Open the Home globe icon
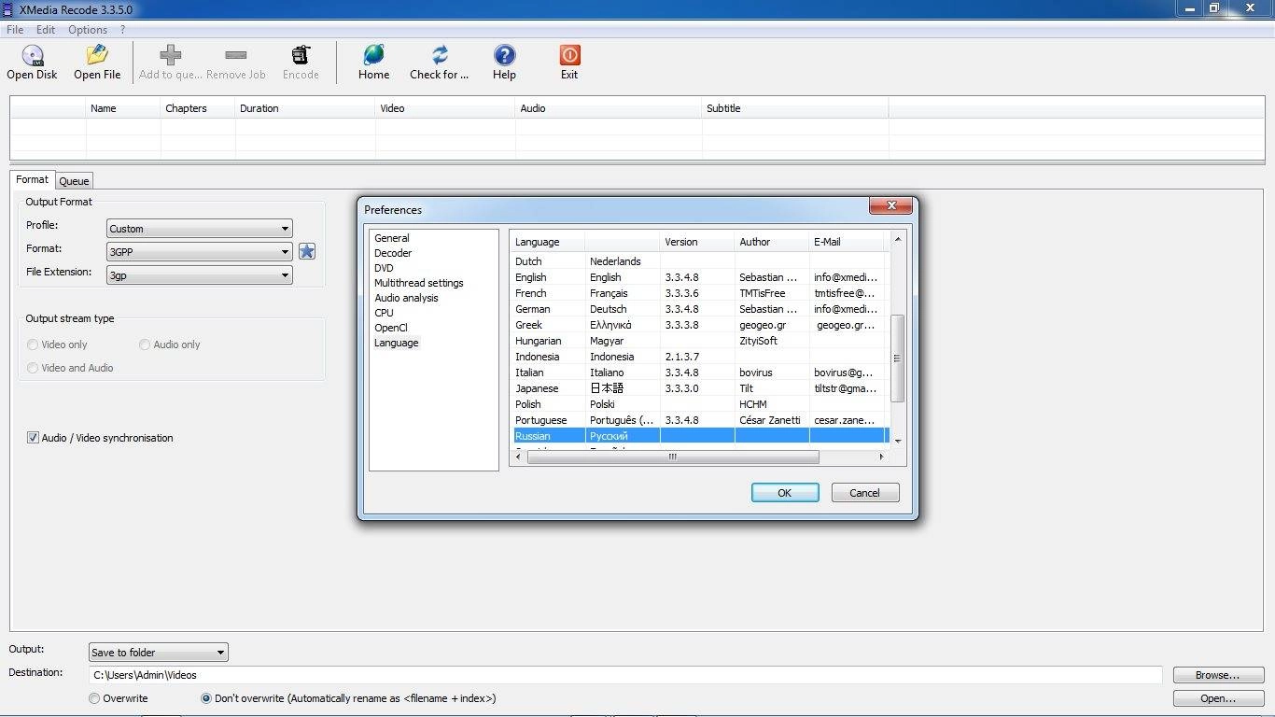Image resolution: width=1275 pixels, height=717 pixels. coord(373,55)
